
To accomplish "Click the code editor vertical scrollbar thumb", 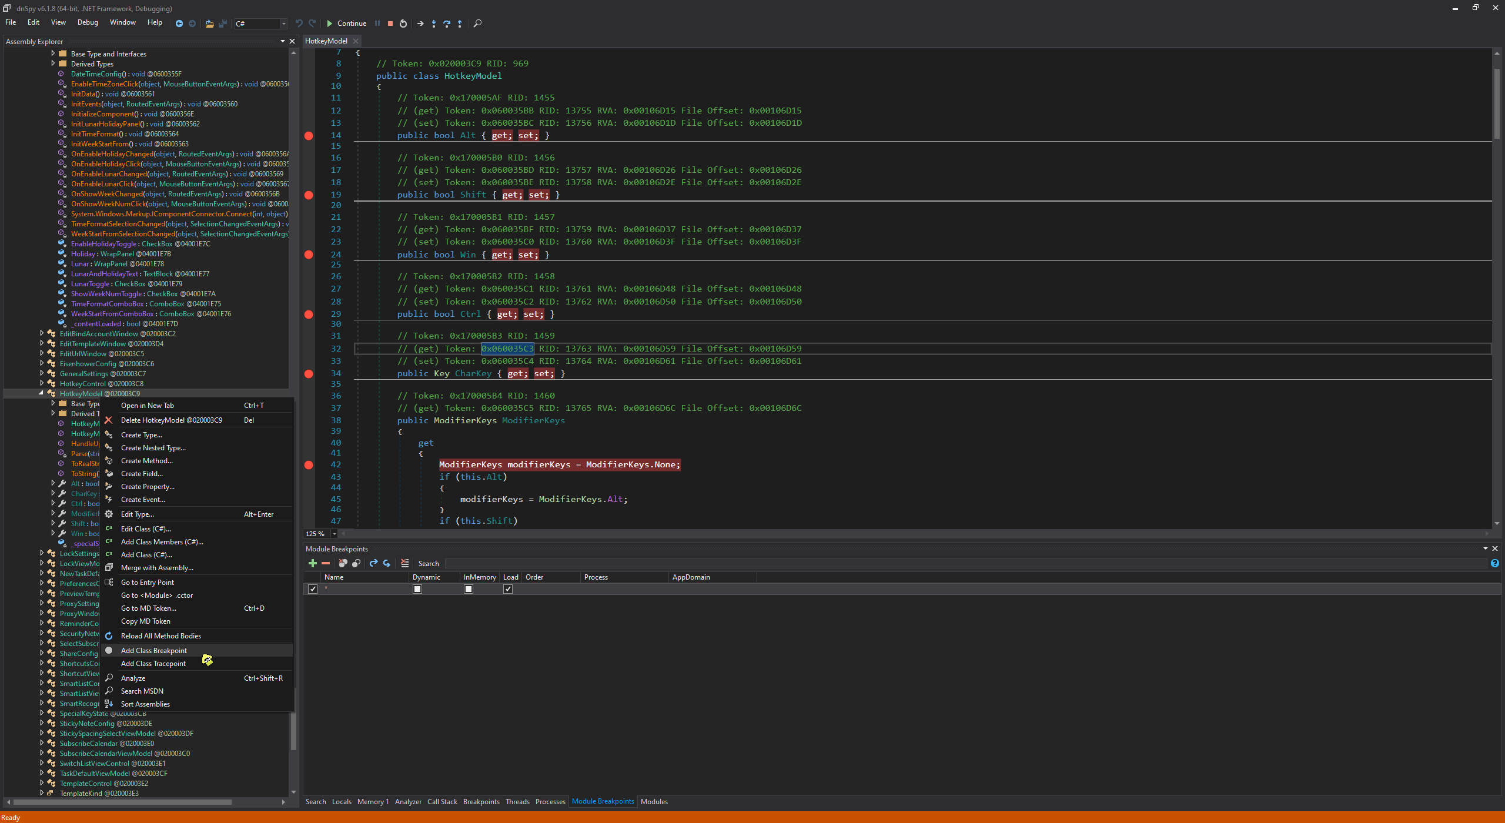I will tap(1497, 104).
